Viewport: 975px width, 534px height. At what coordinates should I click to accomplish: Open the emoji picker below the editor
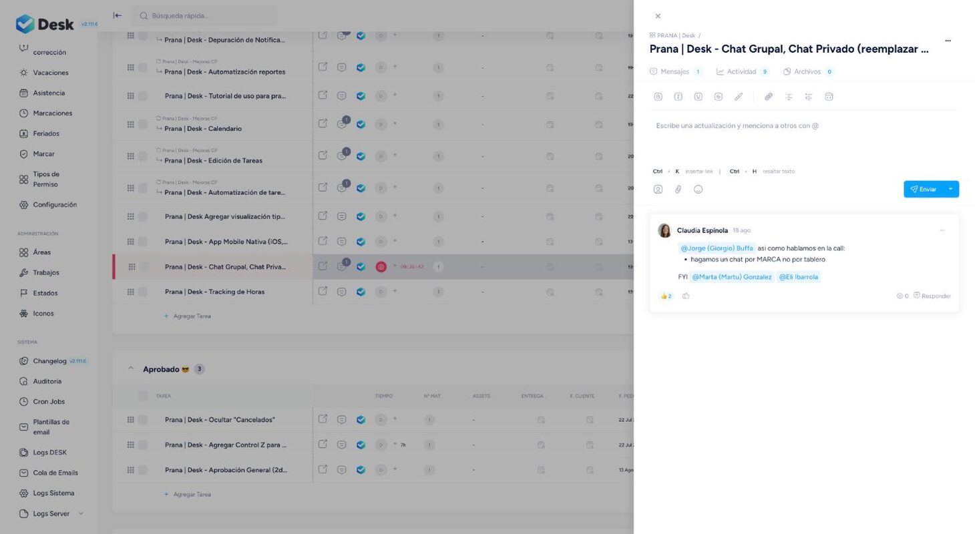tap(698, 190)
